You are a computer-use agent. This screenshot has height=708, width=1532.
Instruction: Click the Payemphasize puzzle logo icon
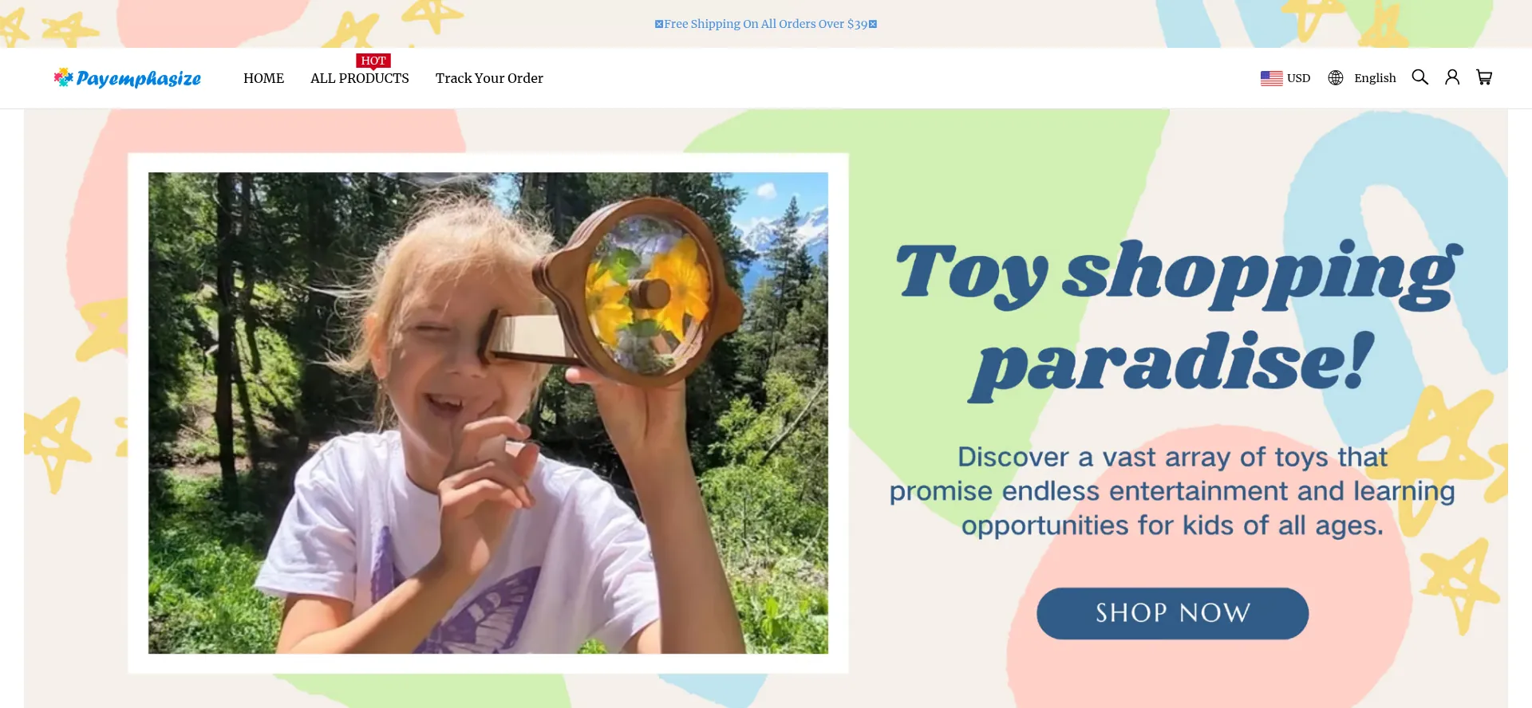point(63,77)
